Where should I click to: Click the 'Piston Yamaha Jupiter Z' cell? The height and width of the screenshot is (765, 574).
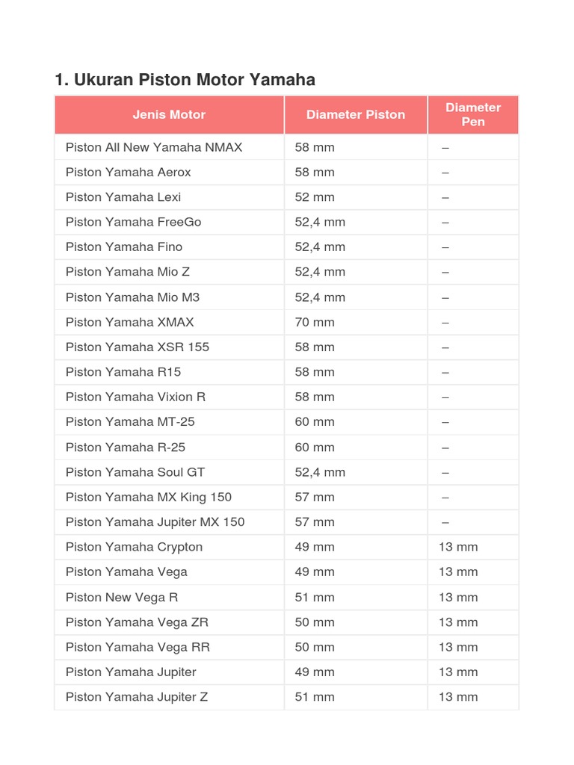[x=137, y=697]
